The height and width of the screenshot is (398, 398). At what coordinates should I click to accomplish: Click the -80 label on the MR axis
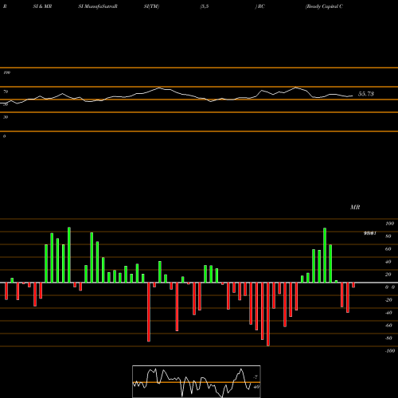point(388,338)
